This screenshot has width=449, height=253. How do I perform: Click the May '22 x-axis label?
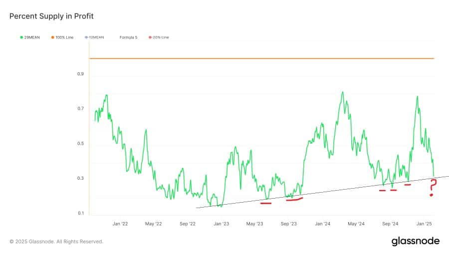pyautogui.click(x=153, y=224)
